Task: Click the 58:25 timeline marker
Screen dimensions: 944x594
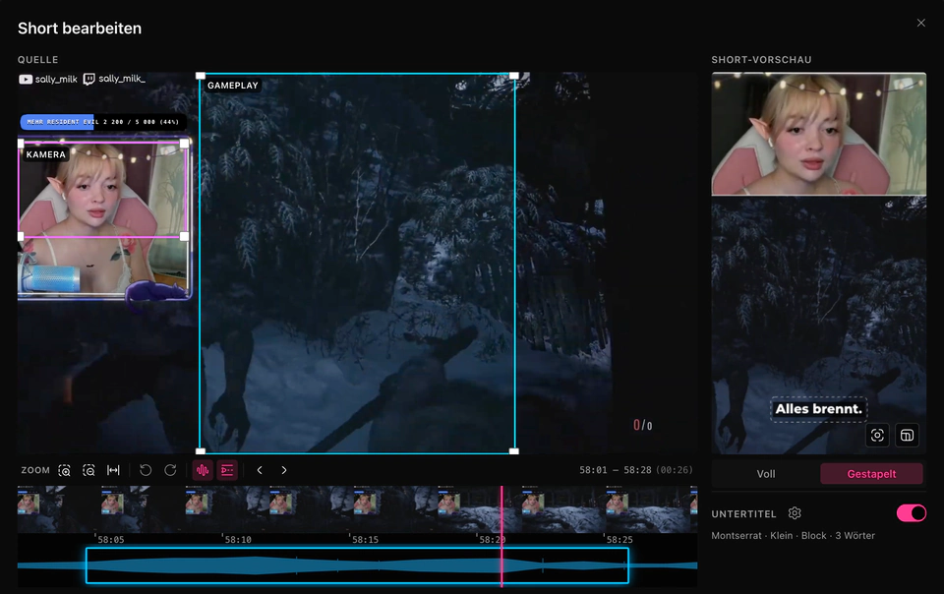Action: 619,540
